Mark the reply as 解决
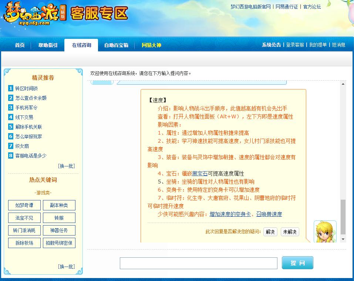This screenshot has height=281, width=354. tap(270, 232)
